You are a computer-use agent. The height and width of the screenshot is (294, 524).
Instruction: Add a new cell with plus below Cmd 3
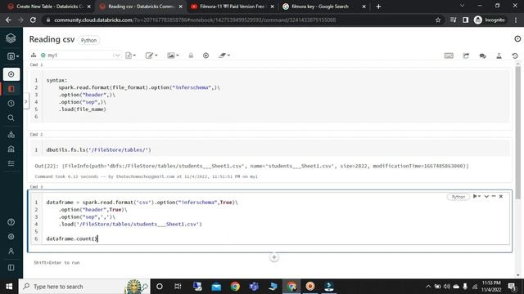click(x=274, y=257)
